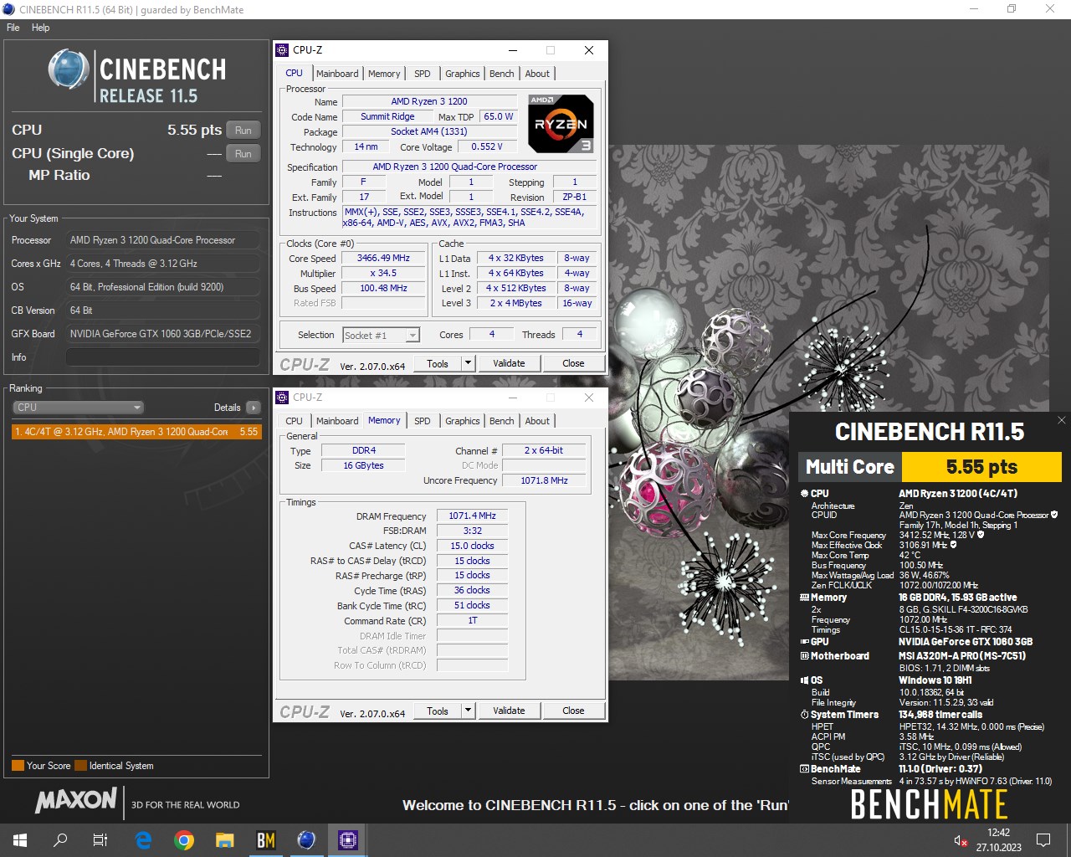Click the Core Speed value 3466.49 MHz

coord(383,258)
